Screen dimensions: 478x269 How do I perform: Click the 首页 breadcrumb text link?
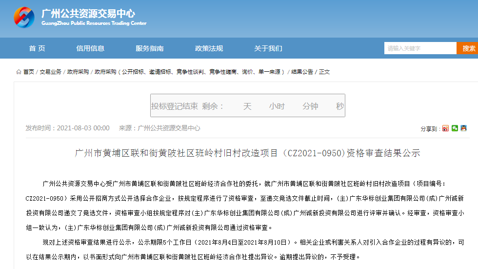29,72
